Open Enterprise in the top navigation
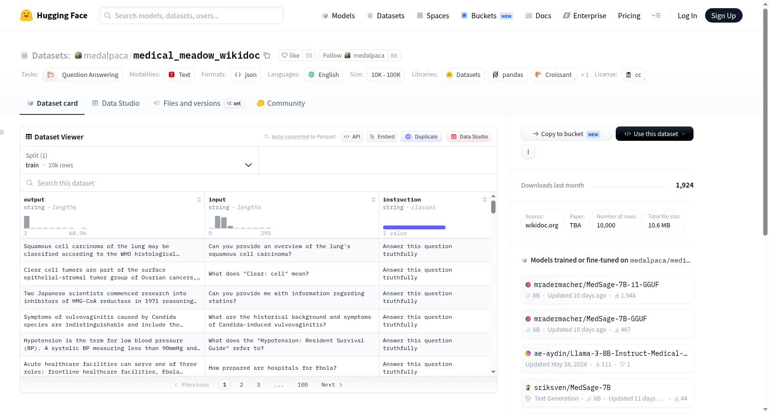Viewport: 769px width, 414px height. coord(584,15)
